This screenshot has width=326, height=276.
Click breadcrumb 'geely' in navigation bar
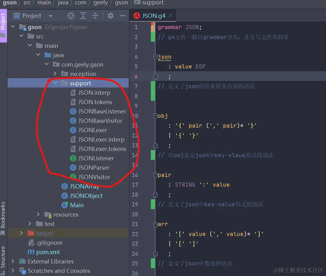click(x=101, y=3)
